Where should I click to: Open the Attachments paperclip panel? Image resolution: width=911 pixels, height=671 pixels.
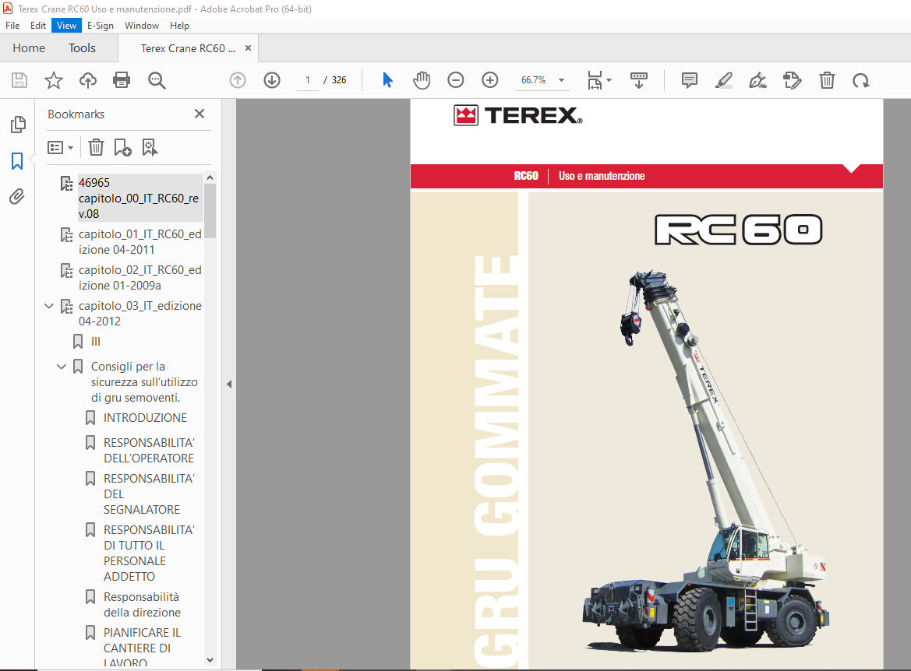tap(17, 197)
